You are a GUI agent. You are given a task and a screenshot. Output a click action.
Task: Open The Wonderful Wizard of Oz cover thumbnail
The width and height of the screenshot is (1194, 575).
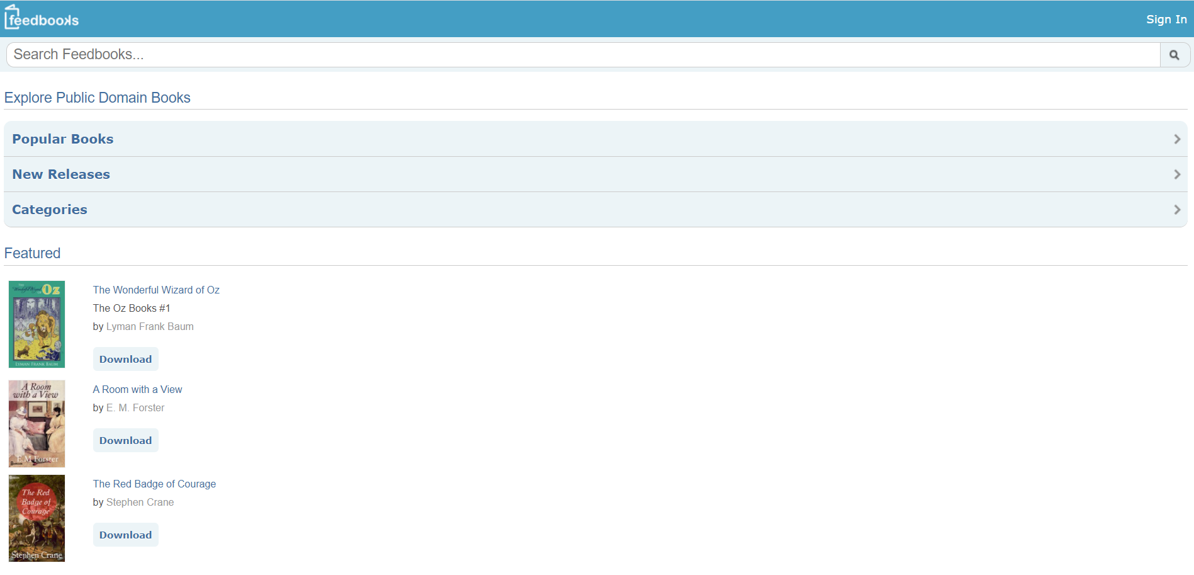(37, 324)
